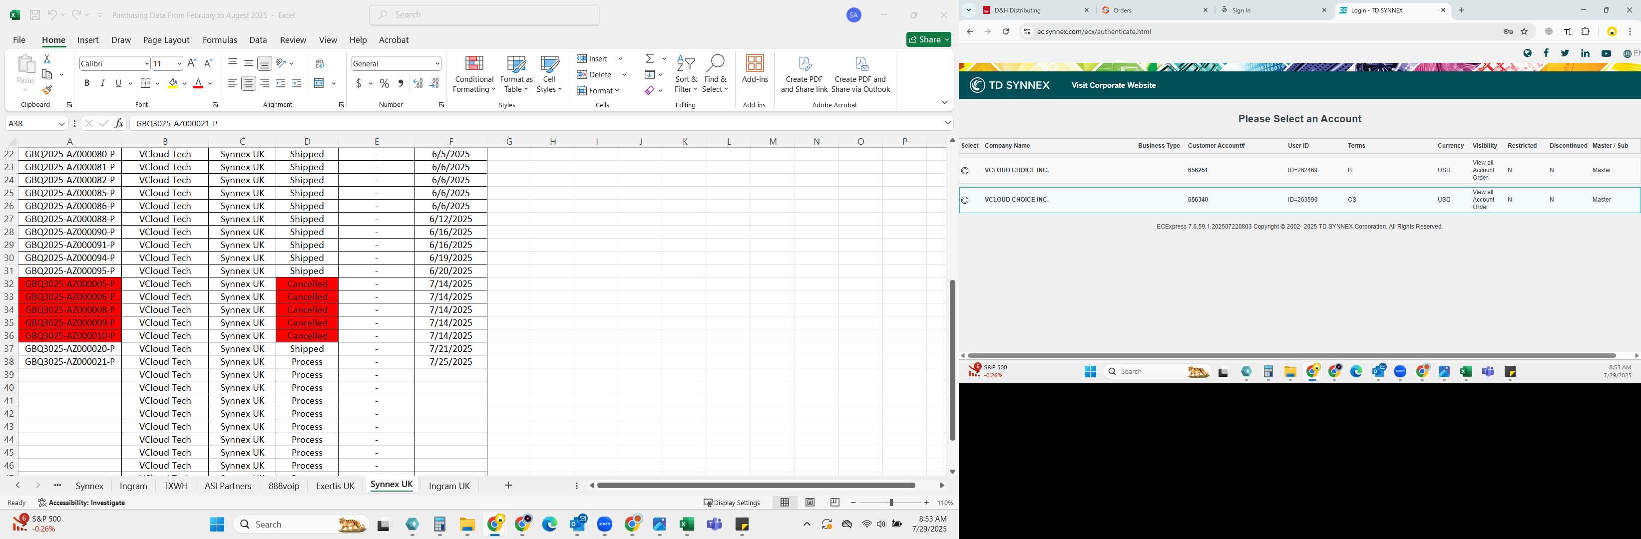Switch to the D&H Distributing browser tab
This screenshot has width=1641, height=539.
(x=1036, y=10)
